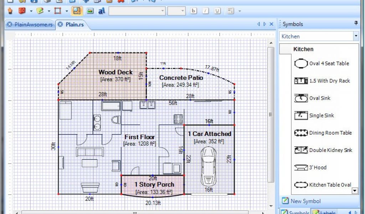Close the Plain.rs document tab
This screenshot has height=214, width=365.
click(x=61, y=24)
